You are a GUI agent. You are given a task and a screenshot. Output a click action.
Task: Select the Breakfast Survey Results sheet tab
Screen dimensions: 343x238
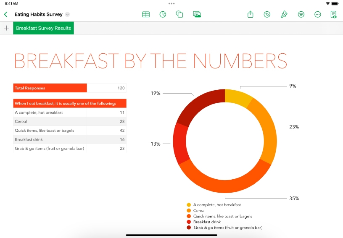(x=43, y=28)
